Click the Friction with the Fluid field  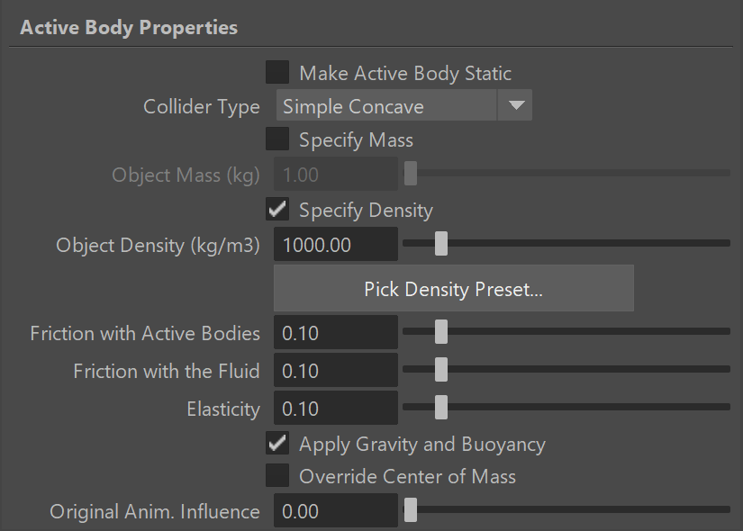coord(336,371)
